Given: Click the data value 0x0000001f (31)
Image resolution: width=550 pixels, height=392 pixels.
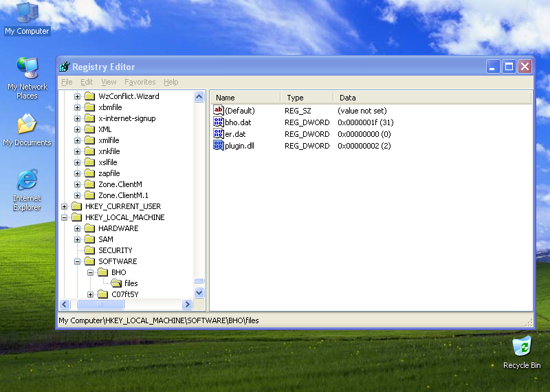Looking at the screenshot, I should [366, 122].
